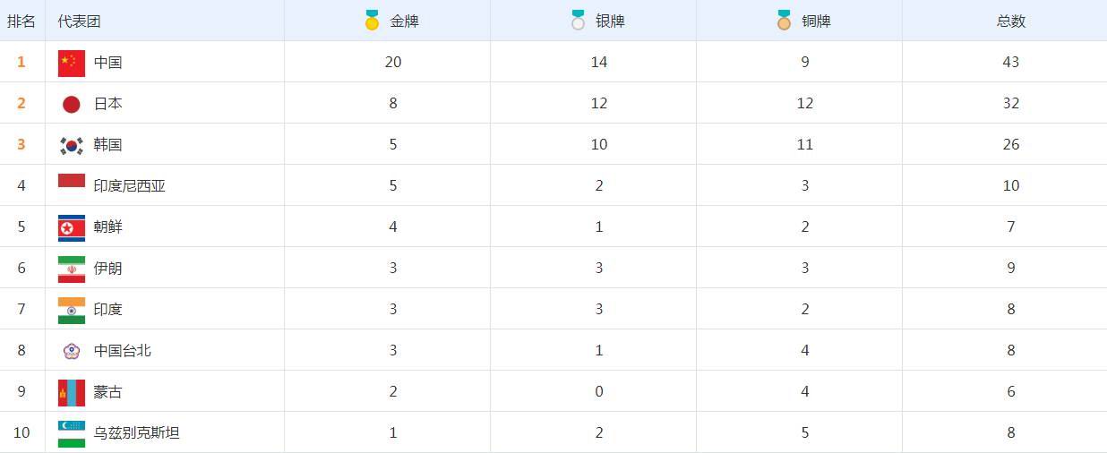
Task: Click the gold medal icon
Action: (372, 20)
